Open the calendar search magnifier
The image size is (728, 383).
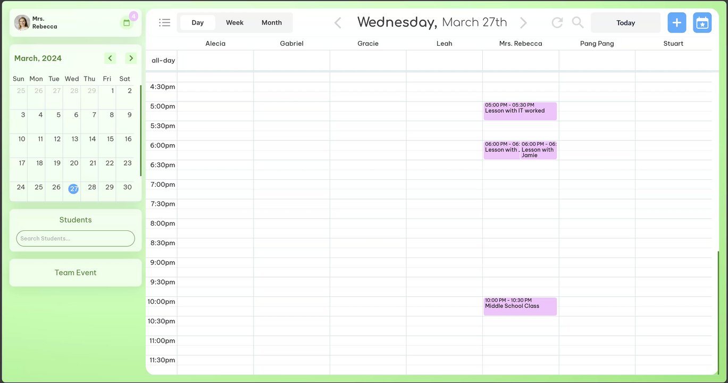[578, 22]
